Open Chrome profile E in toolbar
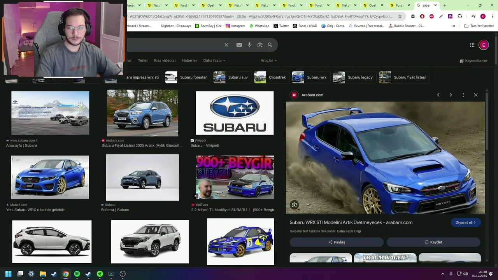 coord(483,16)
